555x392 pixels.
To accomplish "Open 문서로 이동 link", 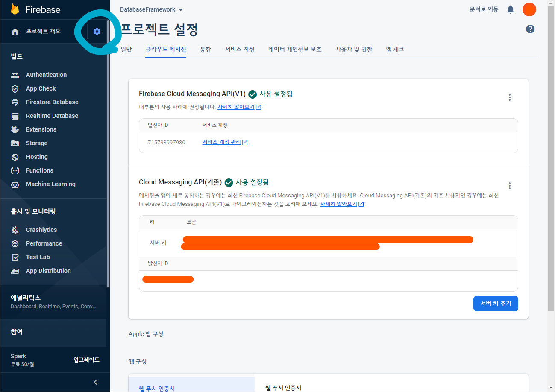I will [484, 9].
